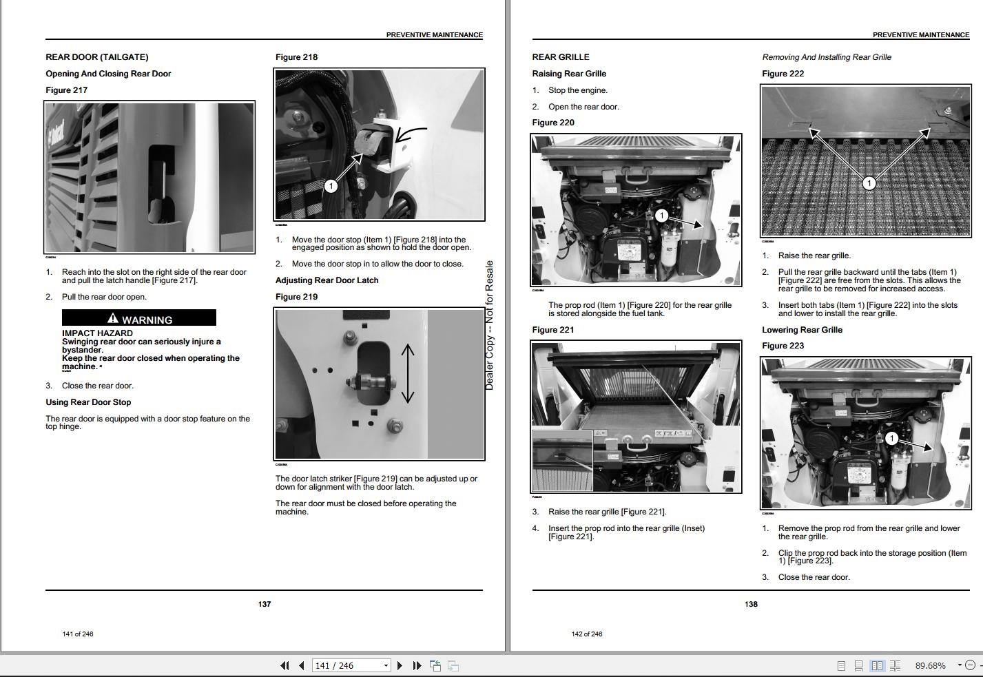Click the previous view icon
Viewport: 983px width, 677px height.
[x=435, y=665]
